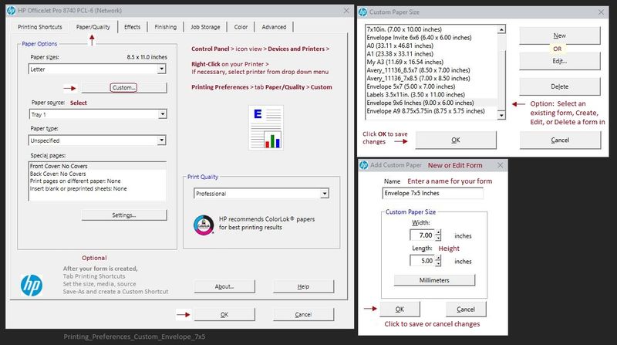
Task: Open the Finishing tab
Action: point(166,27)
